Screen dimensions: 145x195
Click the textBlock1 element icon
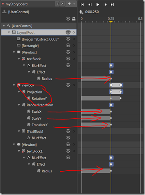23,151
